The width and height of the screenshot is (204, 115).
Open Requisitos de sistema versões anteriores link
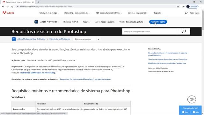pos(85,79)
